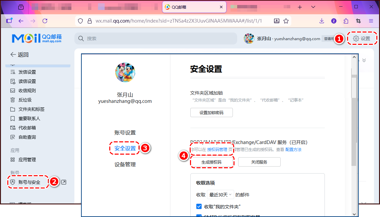Switch to the 账号设置 tab

click(125, 132)
